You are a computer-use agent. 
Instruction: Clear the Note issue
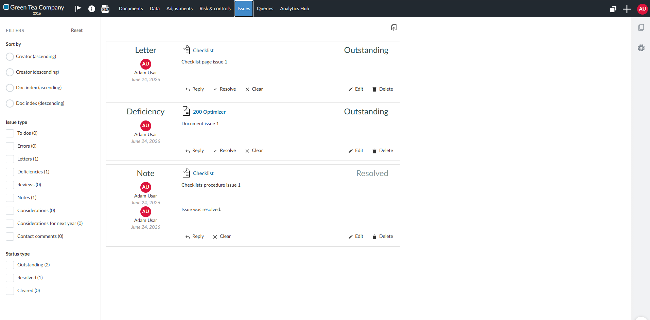pyautogui.click(x=222, y=236)
